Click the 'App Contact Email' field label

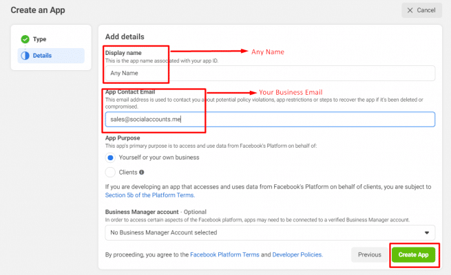click(x=132, y=93)
